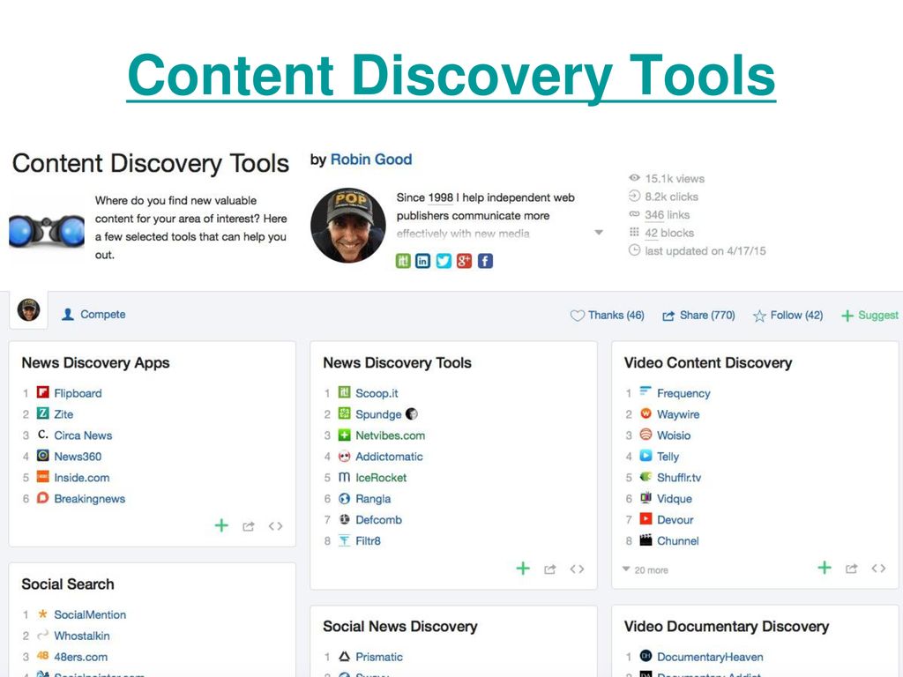Share the Video Content Discovery block
The width and height of the screenshot is (903, 677).
coord(851,569)
